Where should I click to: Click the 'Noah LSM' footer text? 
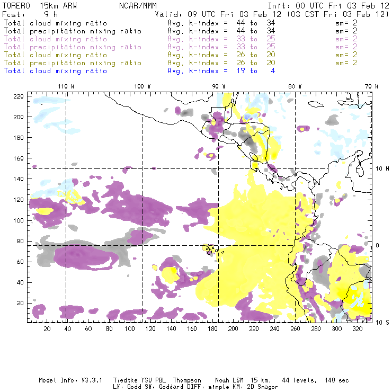click(x=229, y=380)
